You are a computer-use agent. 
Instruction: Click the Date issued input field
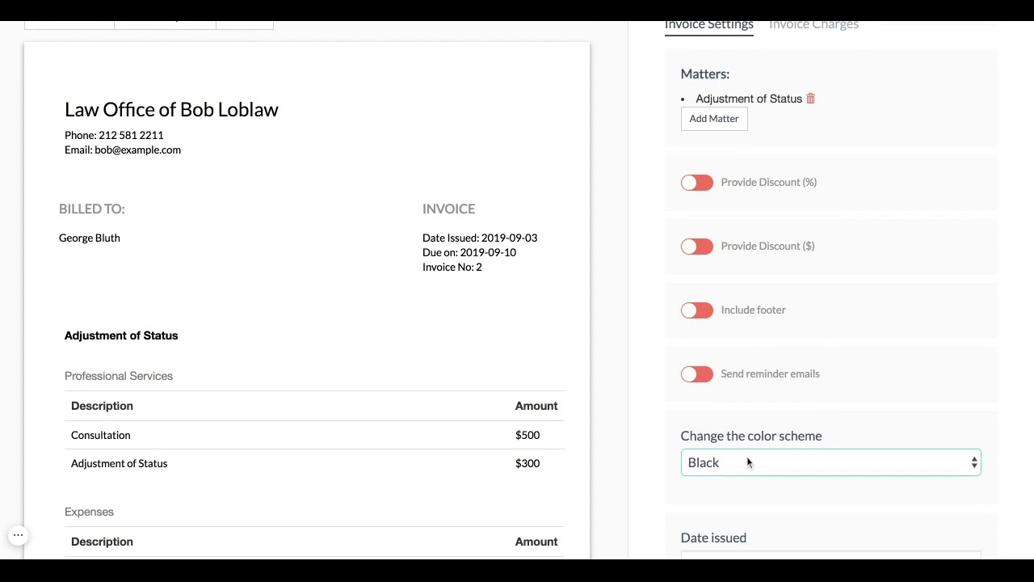(x=830, y=555)
